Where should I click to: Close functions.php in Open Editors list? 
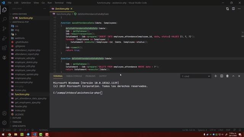click(13, 18)
